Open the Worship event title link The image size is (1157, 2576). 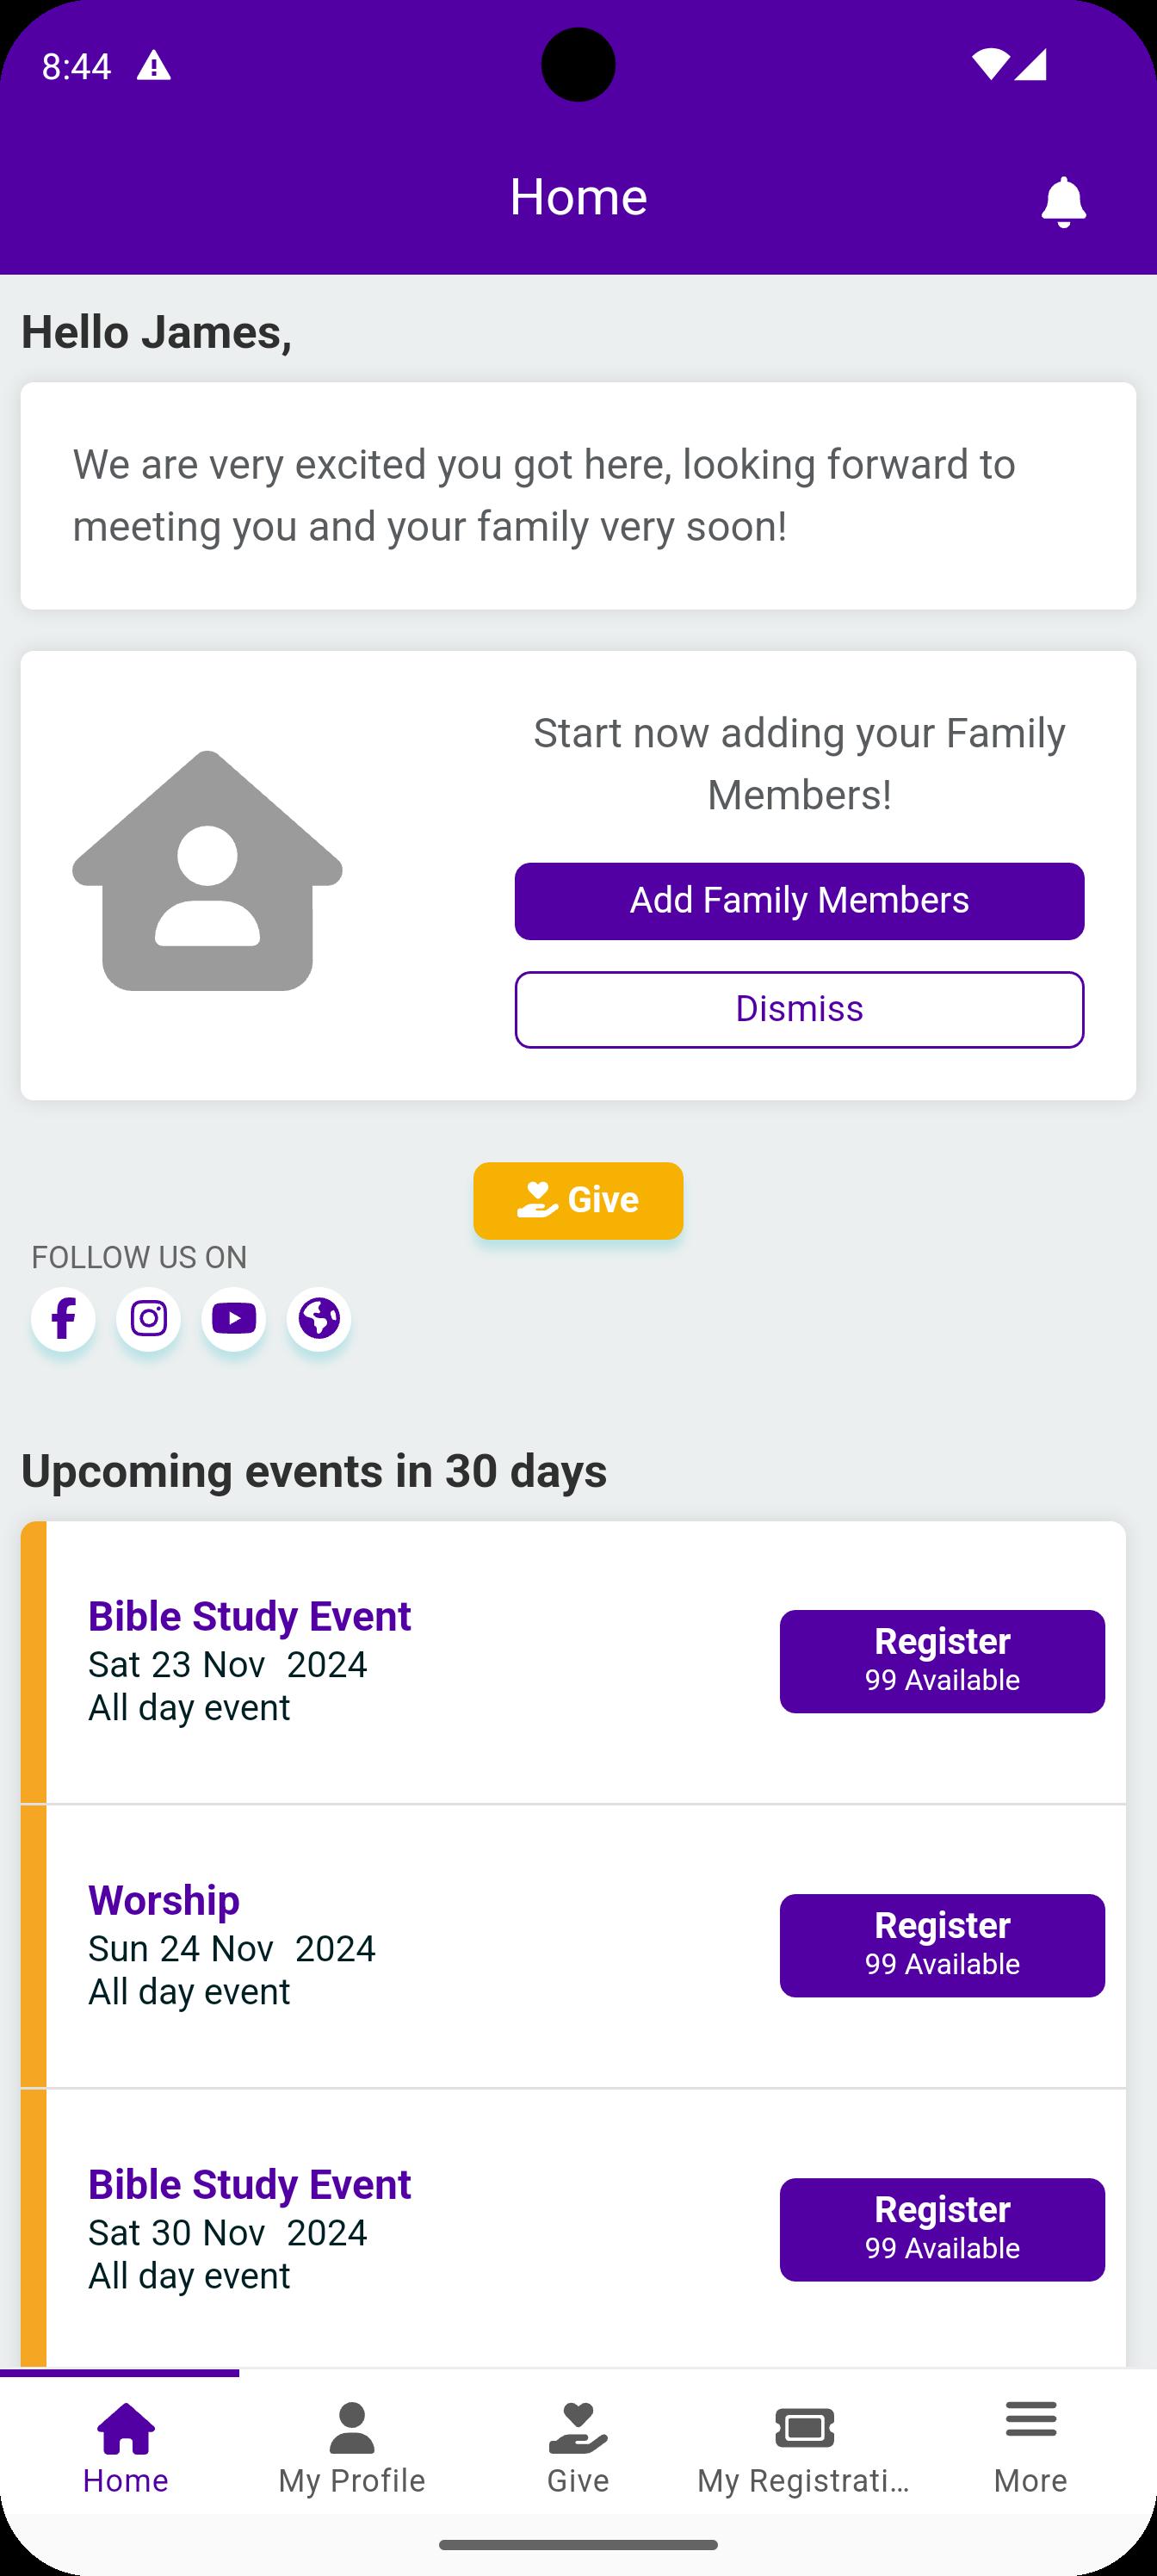coord(164,1900)
